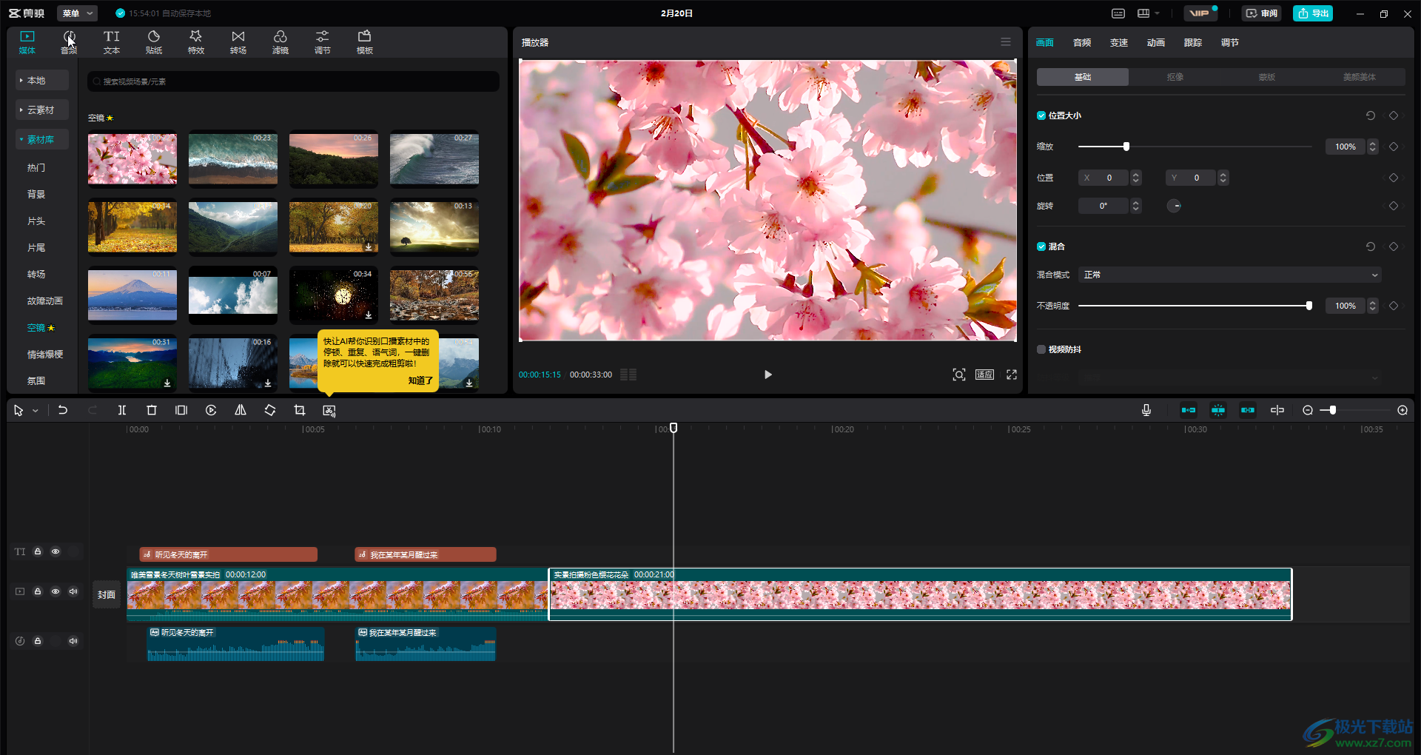This screenshot has width=1421, height=755.
Task: Click the 不透明度 opacity slider handle
Action: click(x=1309, y=306)
